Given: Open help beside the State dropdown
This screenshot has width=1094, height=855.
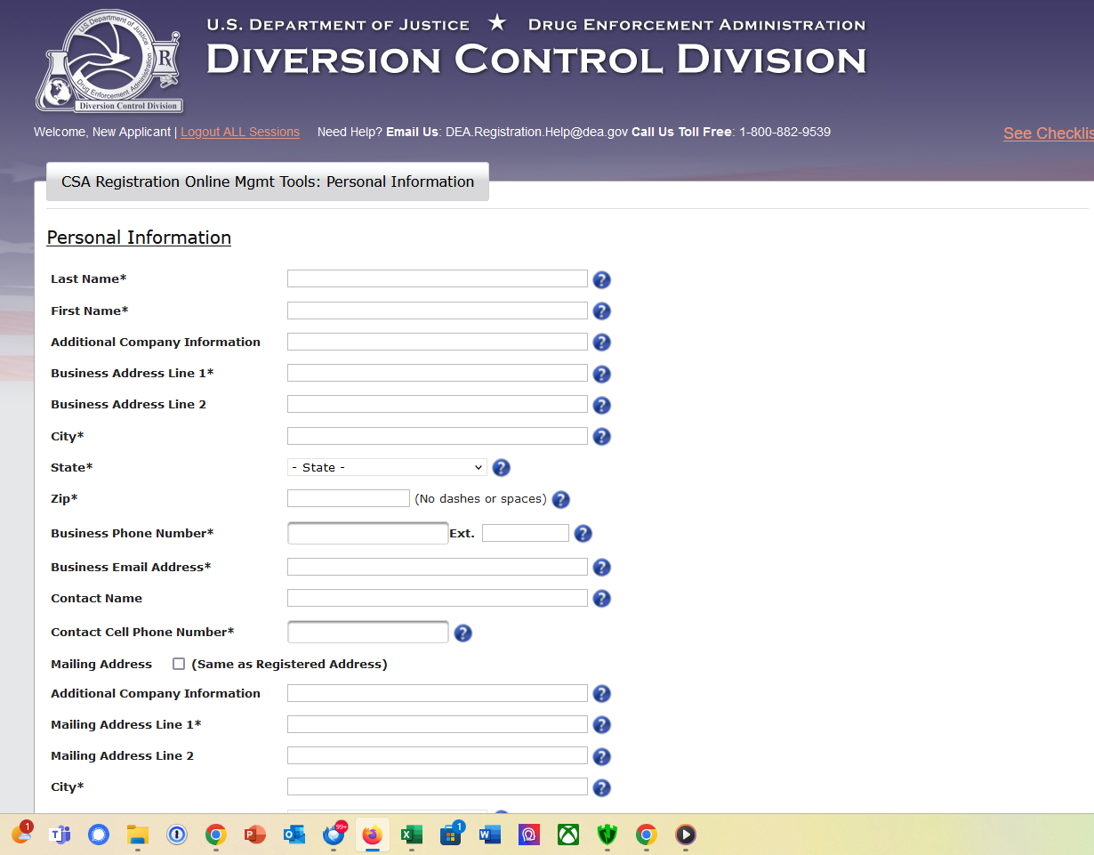Looking at the screenshot, I should pos(501,467).
